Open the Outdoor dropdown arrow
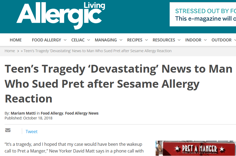This screenshot has height=156, width=236. click(x=234, y=40)
